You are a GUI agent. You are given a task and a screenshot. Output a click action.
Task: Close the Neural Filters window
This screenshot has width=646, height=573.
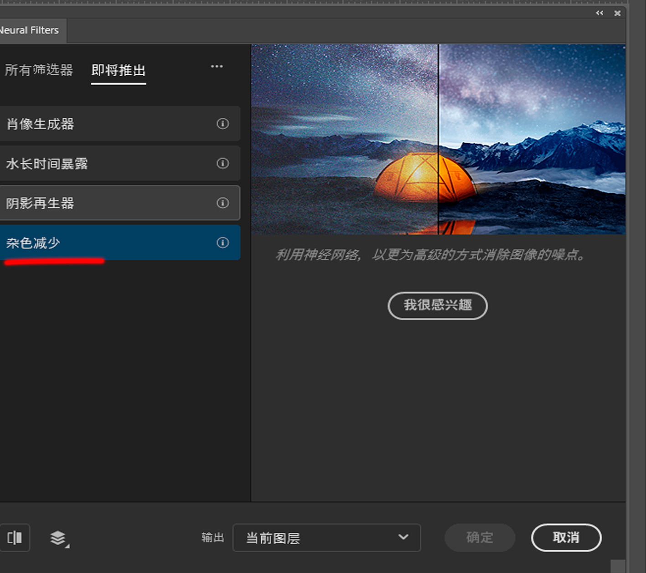[618, 13]
